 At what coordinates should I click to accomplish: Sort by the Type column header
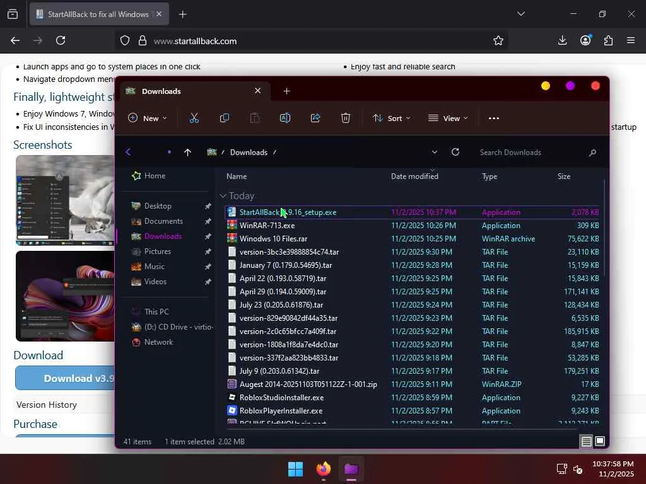pos(490,176)
